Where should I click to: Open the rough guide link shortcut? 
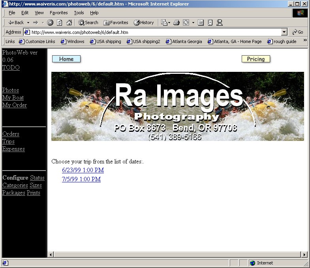click(282, 41)
